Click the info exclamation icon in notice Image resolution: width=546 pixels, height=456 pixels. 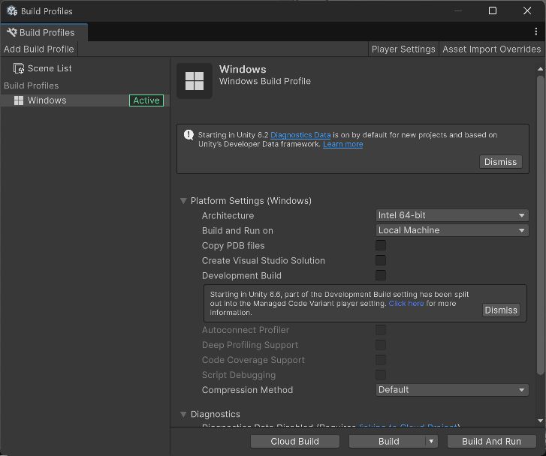pos(189,134)
